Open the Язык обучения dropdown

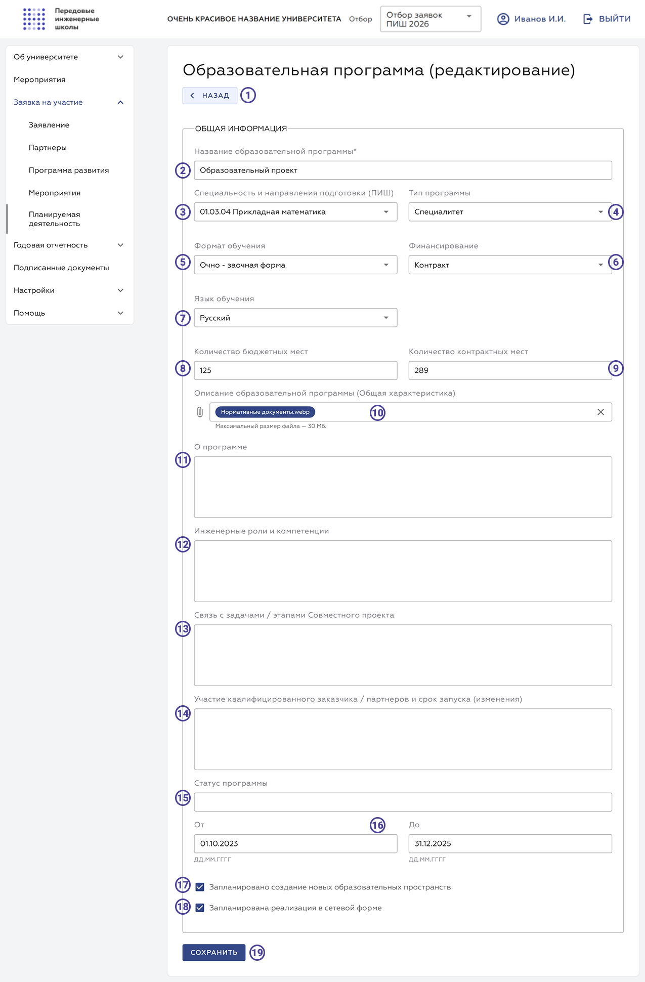click(295, 318)
